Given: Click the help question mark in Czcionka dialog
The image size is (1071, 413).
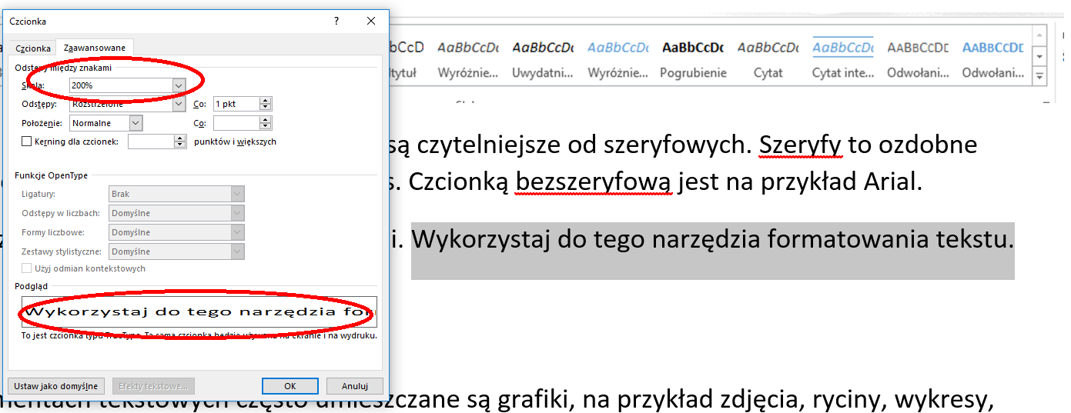Looking at the screenshot, I should [336, 22].
